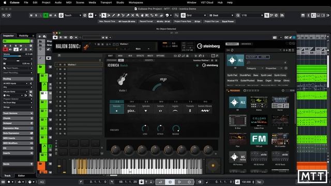Select the Split scissors tool
The width and height of the screenshot is (331, 186).
point(123,16)
